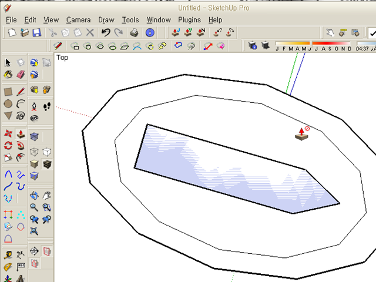Select the Zoom magnifier tool
376x282 pixels.
tap(34, 207)
